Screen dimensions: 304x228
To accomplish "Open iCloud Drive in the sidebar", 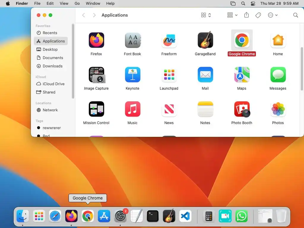I will pyautogui.click(x=50, y=84).
